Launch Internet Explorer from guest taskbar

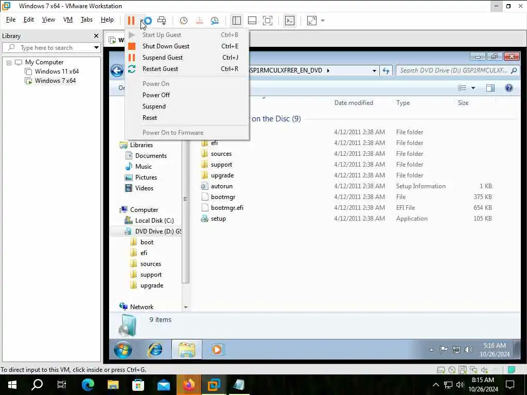pyautogui.click(x=155, y=350)
